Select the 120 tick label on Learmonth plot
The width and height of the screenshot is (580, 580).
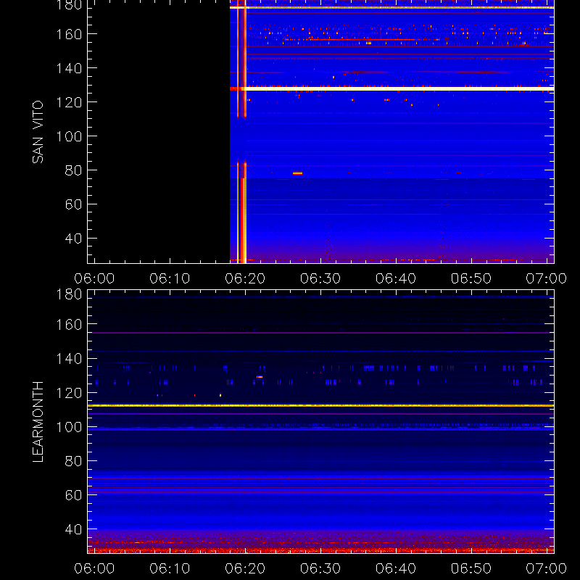69,393
